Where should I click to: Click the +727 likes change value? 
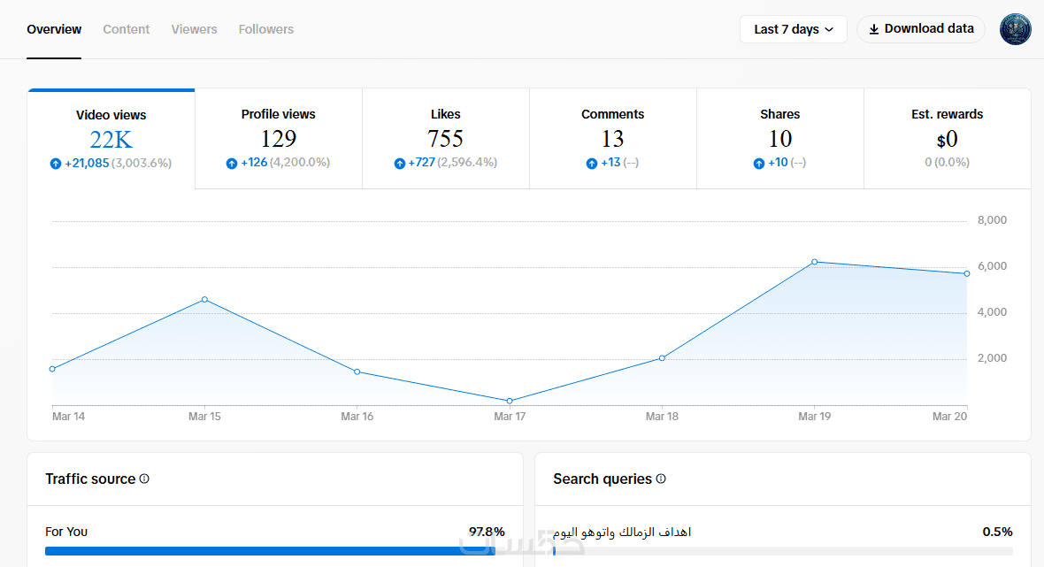[x=421, y=163]
